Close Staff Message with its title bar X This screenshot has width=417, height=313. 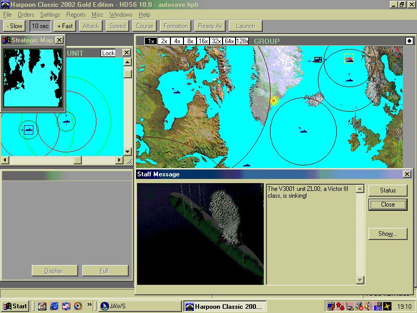(x=407, y=174)
